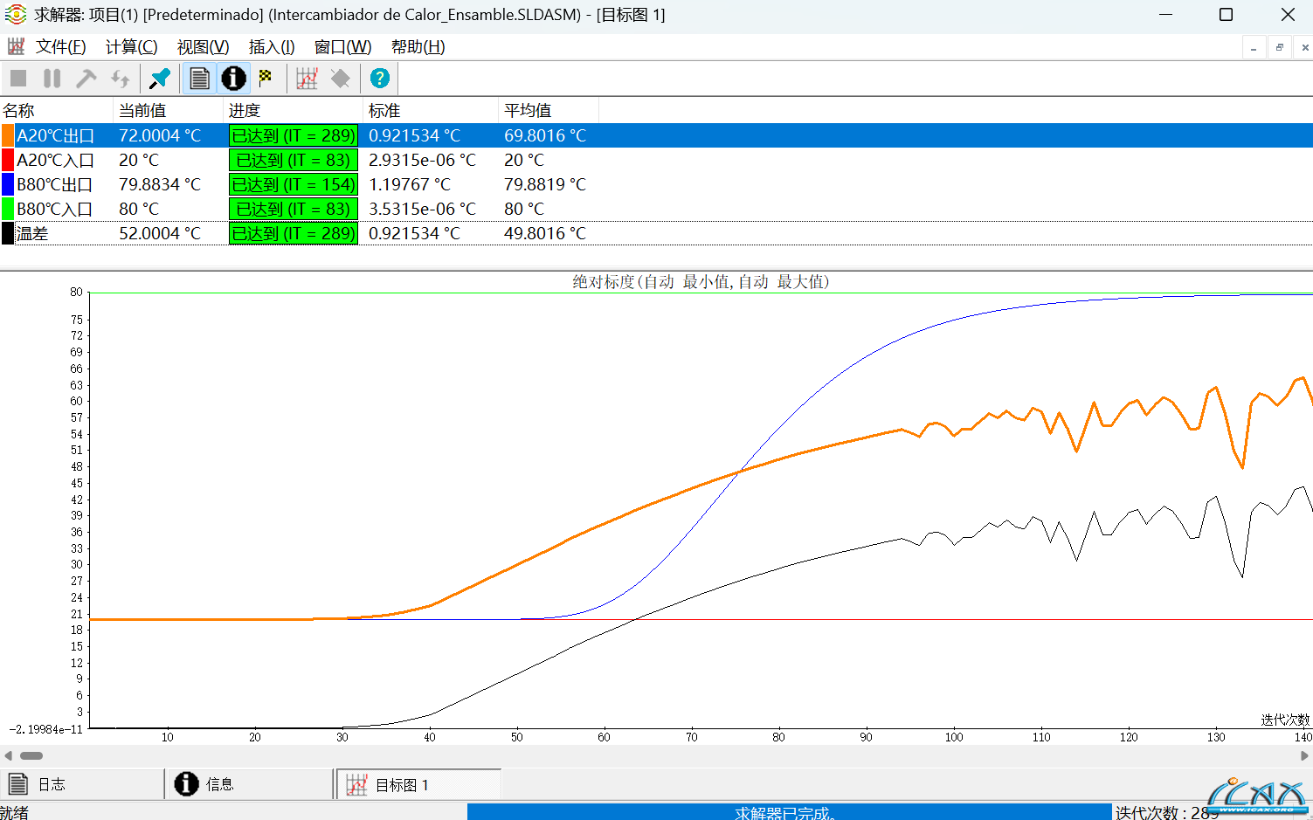The image size is (1313, 820).
Task: Open the 计算(C) menu
Action: pyautogui.click(x=131, y=47)
